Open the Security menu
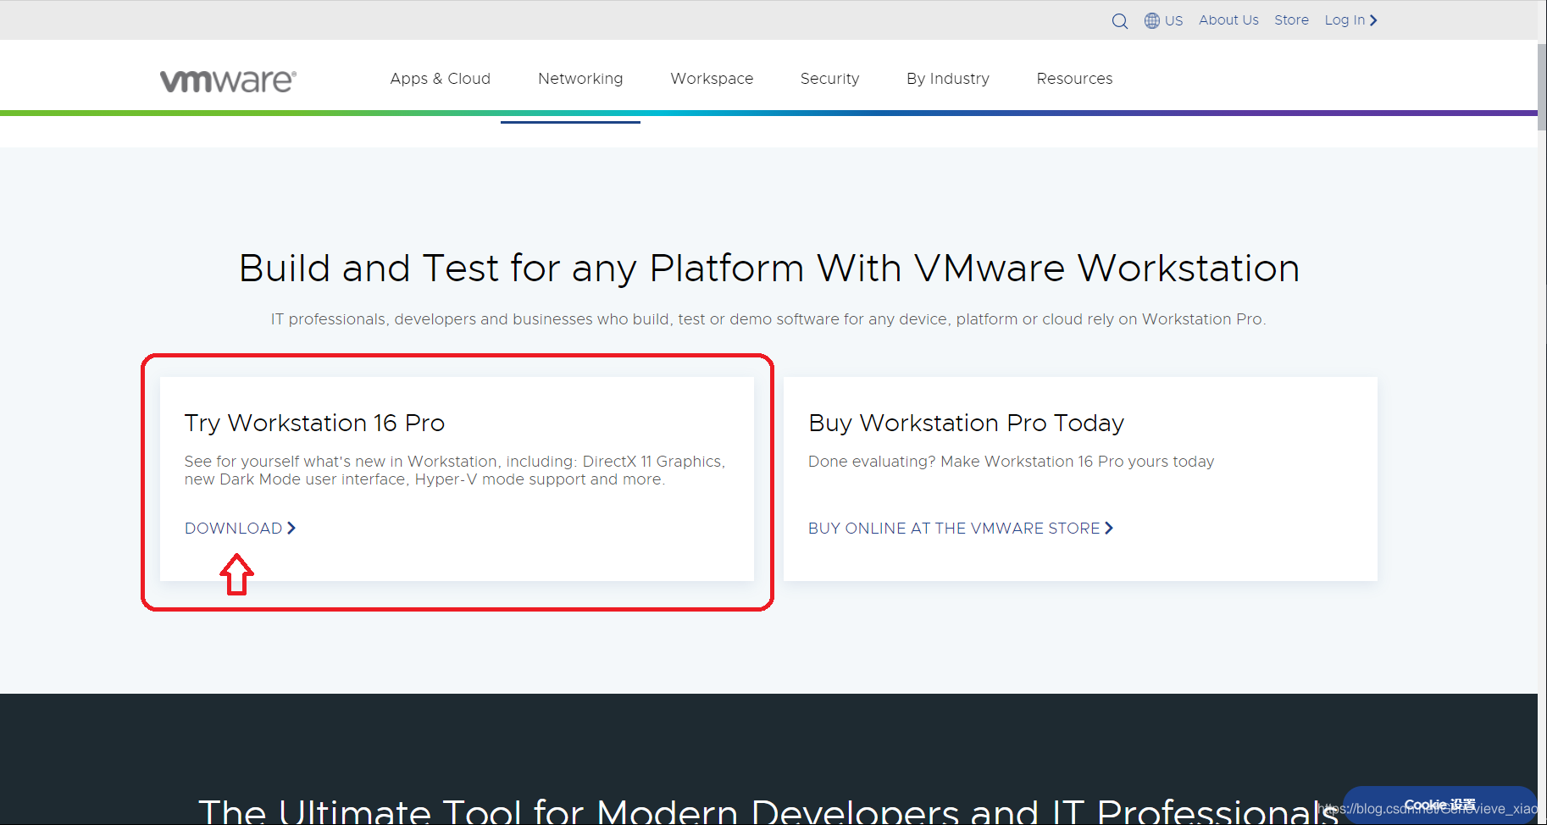The image size is (1547, 825). pos(829,79)
